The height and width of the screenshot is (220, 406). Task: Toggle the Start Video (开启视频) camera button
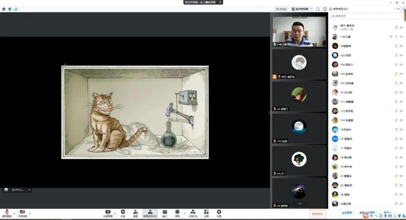click(22, 213)
